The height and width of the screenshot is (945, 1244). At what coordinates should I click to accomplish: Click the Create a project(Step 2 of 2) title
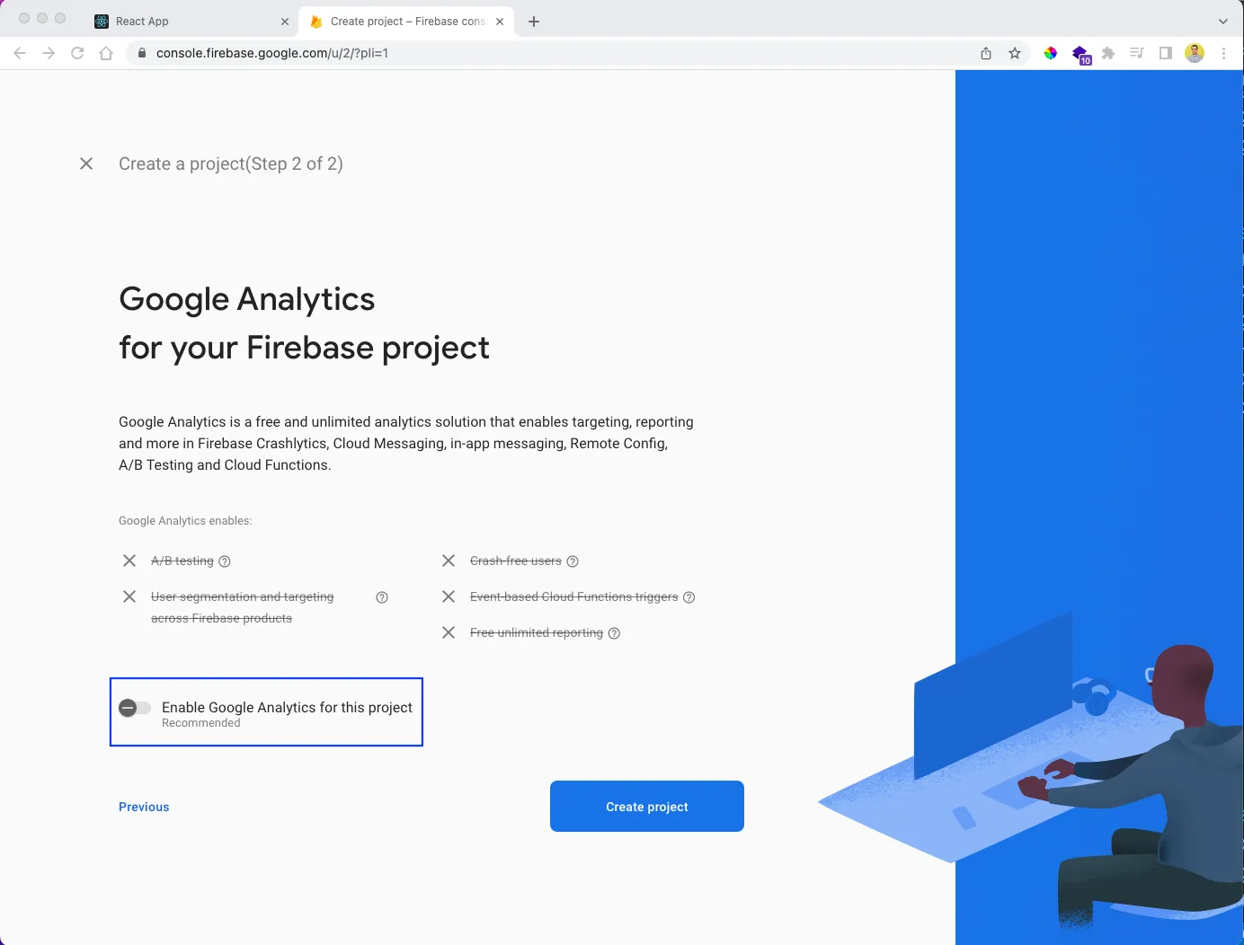(x=231, y=163)
